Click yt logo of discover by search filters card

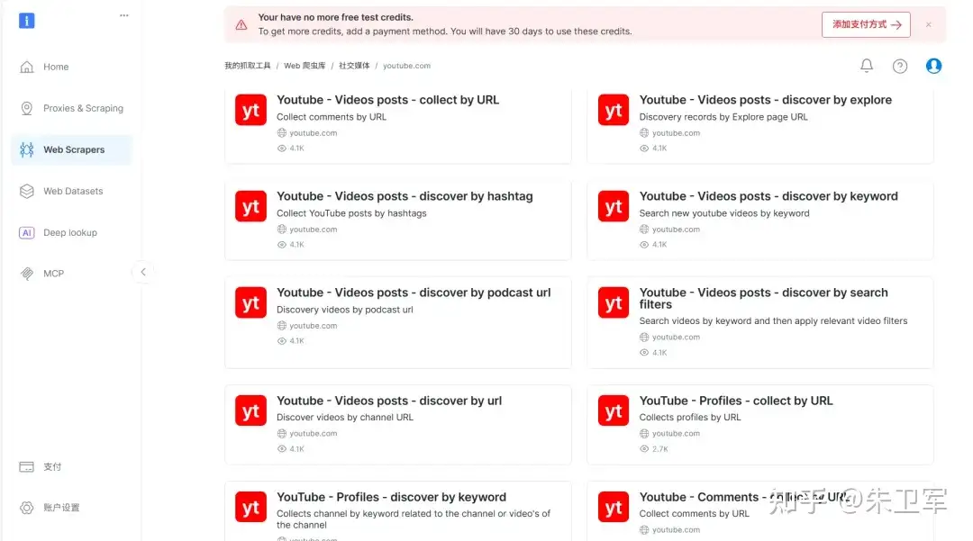click(614, 302)
